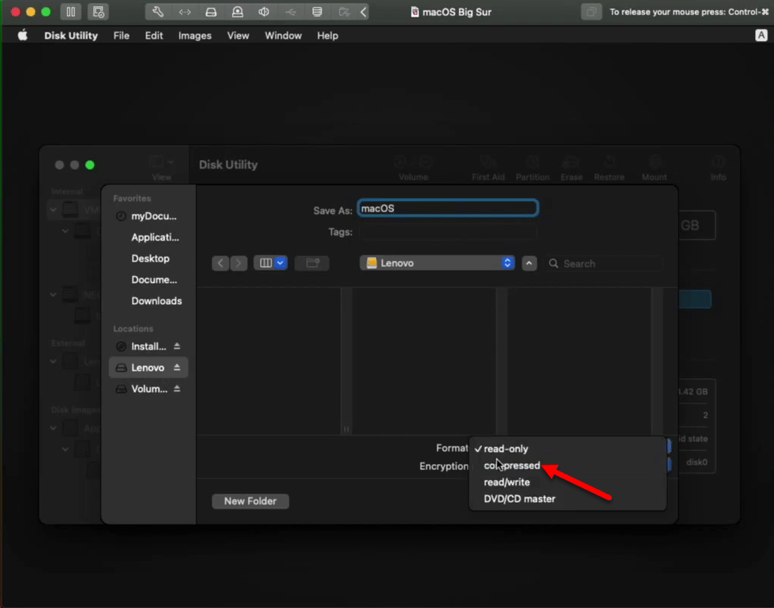Pause the virtual machine from the toolbar
The height and width of the screenshot is (608, 774).
(x=71, y=12)
